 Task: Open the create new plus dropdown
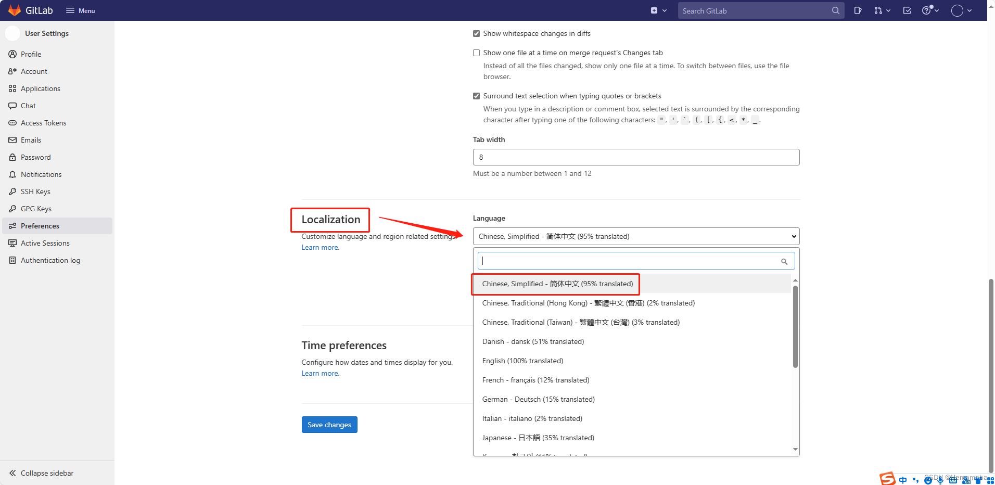point(658,10)
